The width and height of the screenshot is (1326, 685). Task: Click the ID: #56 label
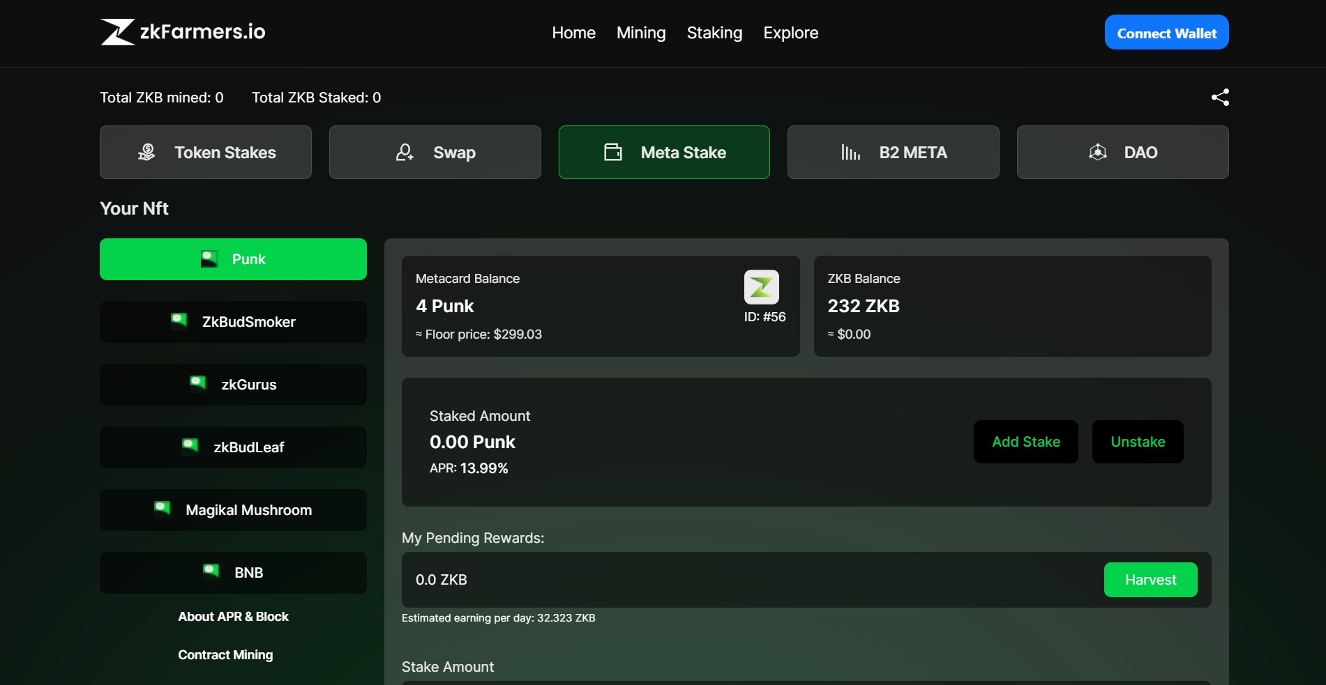[x=764, y=317]
